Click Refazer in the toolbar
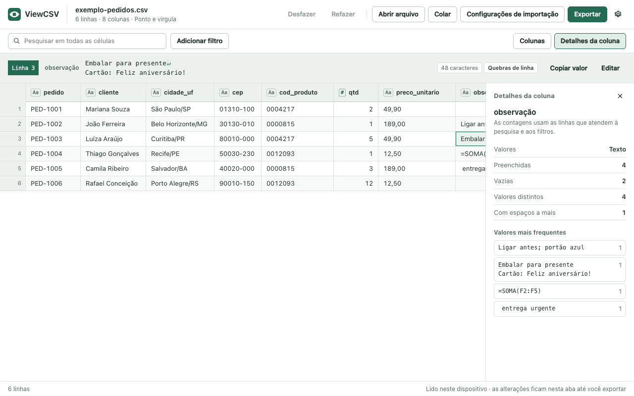The width and height of the screenshot is (634, 396). [x=343, y=14]
